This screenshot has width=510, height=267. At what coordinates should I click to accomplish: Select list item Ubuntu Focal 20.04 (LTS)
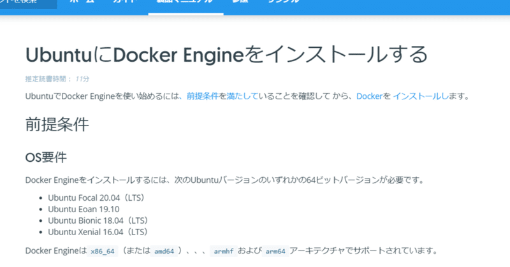tap(97, 198)
